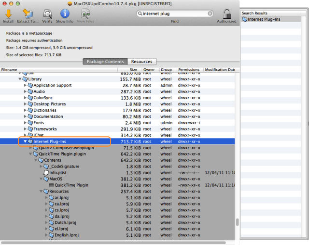Select the Documentation folder icon

click(x=30, y=116)
